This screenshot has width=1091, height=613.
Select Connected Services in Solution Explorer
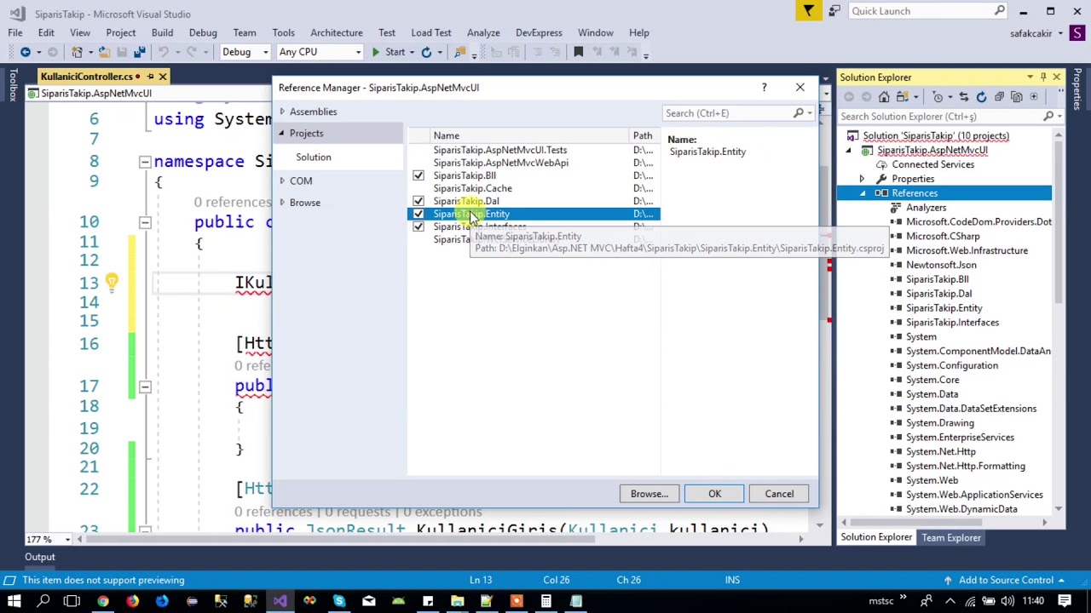[x=932, y=164]
